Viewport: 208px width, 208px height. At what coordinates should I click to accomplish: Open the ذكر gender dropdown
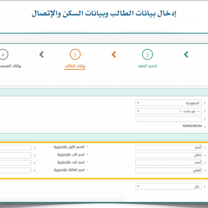tap(169, 187)
